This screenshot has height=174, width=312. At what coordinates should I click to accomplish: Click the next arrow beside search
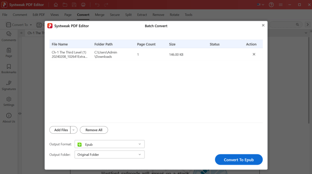[308, 25]
